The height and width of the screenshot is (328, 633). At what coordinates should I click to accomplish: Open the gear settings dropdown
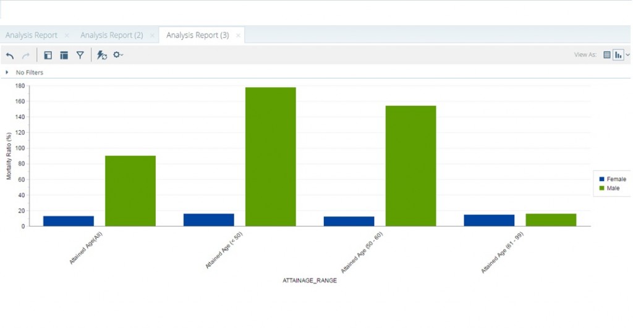point(117,55)
